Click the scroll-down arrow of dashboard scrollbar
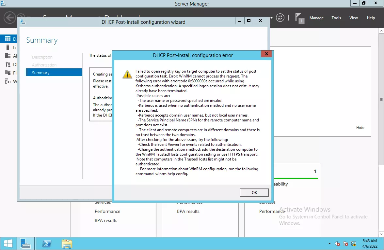Viewport: 384px width, 250px height. click(x=381, y=234)
